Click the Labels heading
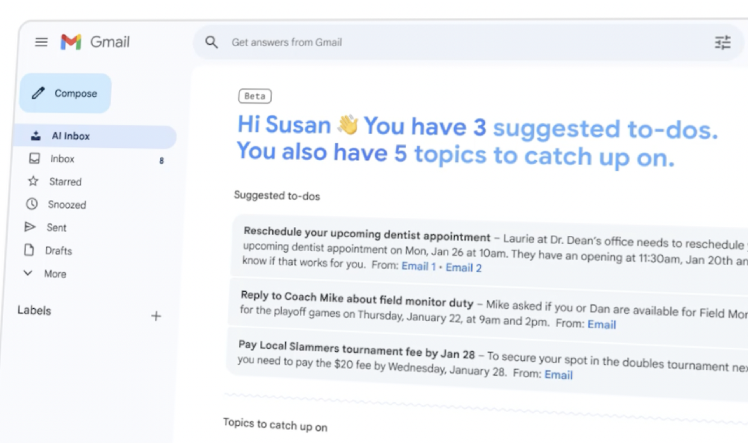 pos(34,310)
